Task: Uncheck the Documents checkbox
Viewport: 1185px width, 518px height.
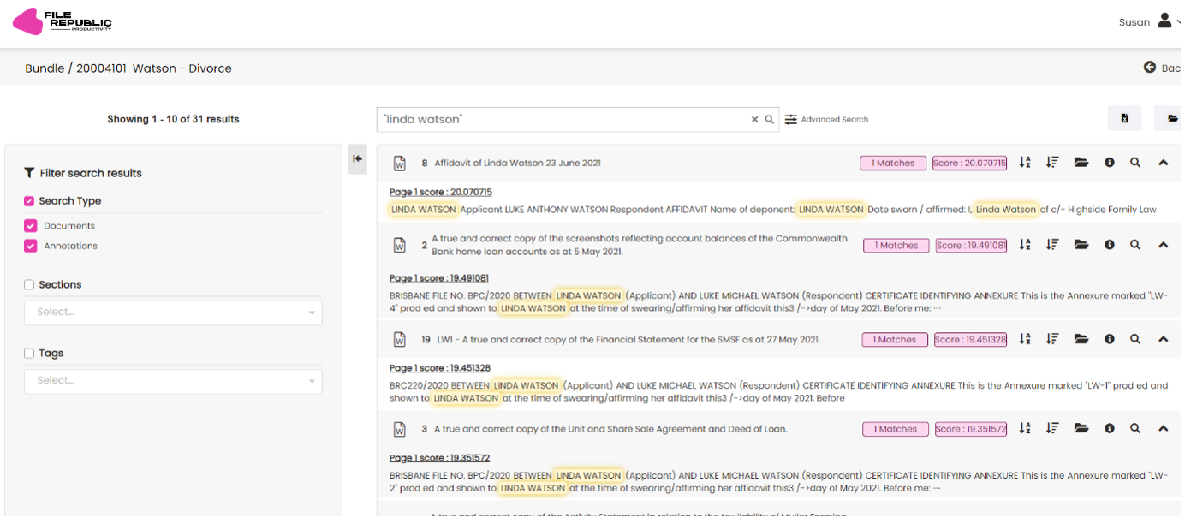Action: [x=31, y=226]
